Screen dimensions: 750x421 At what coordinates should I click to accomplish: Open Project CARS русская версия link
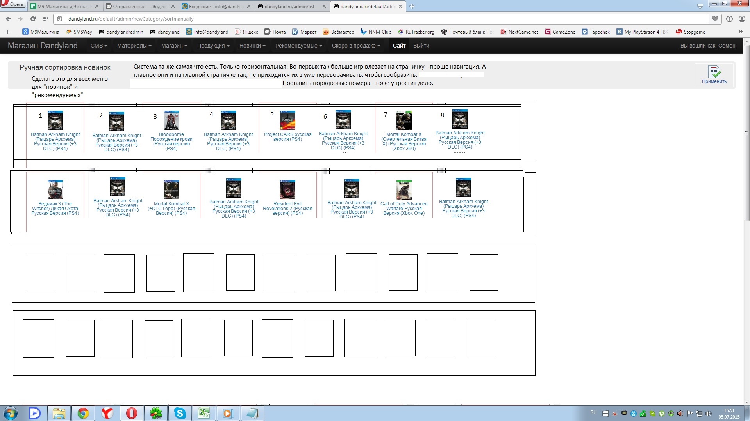(x=287, y=137)
